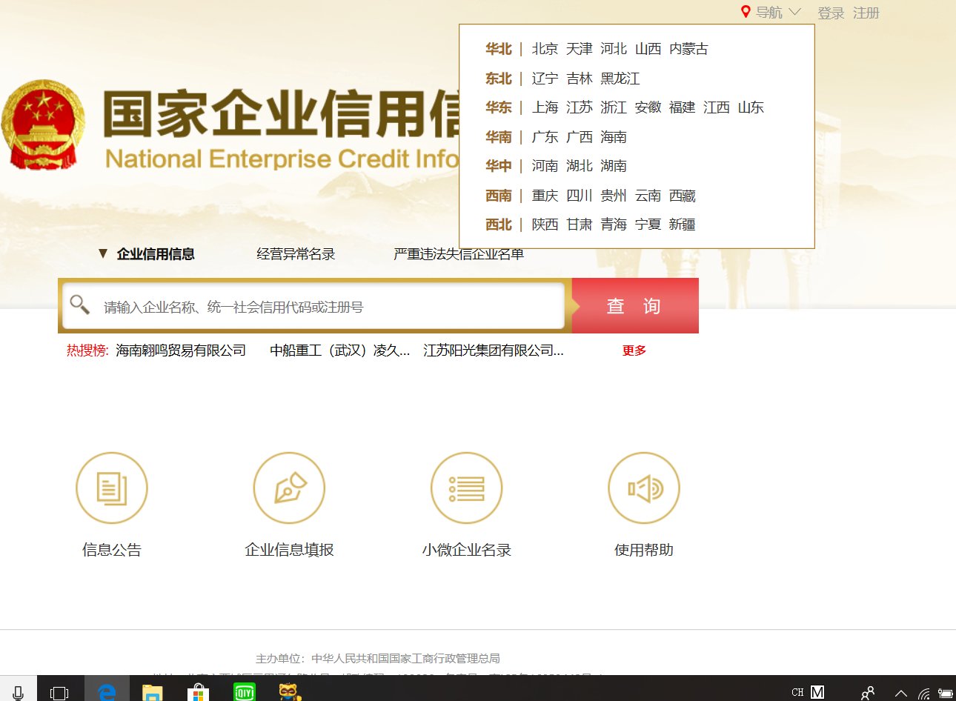This screenshot has height=701, width=956.
Task: Select 北京 in the region navigation panel
Action: tap(545, 49)
